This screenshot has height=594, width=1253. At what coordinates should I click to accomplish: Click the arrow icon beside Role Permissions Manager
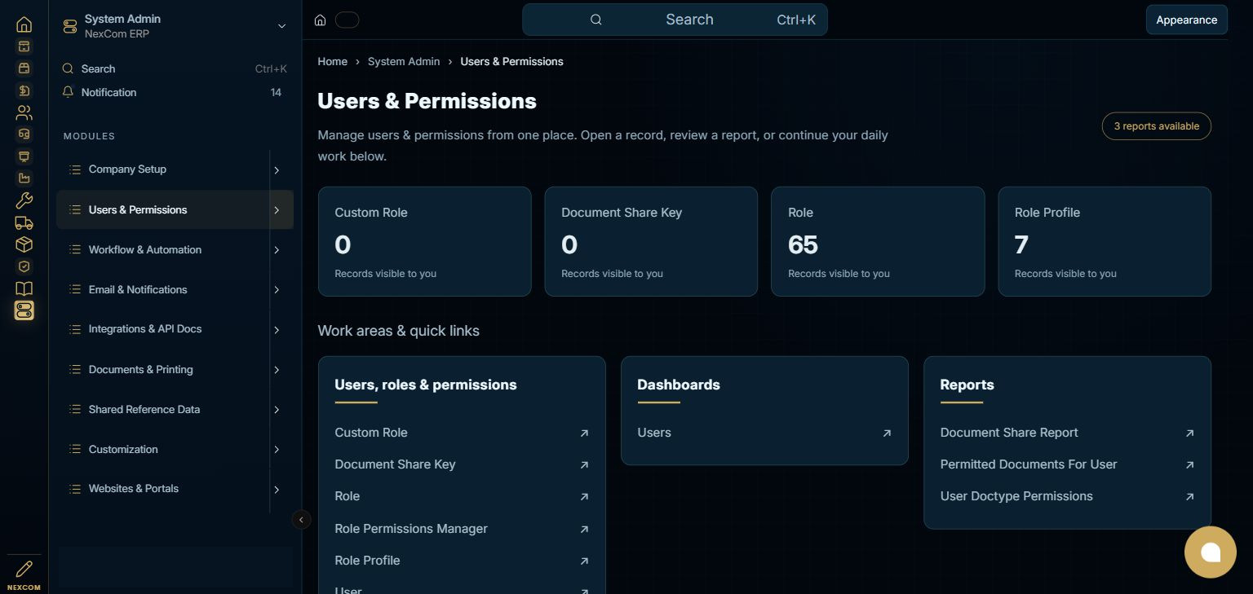click(584, 530)
